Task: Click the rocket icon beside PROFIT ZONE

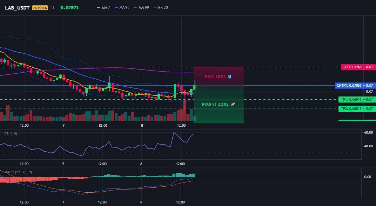Action: coord(233,104)
